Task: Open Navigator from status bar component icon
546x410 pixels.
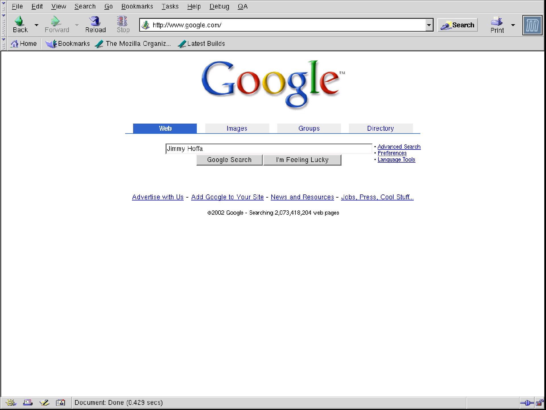Action: coord(11,402)
